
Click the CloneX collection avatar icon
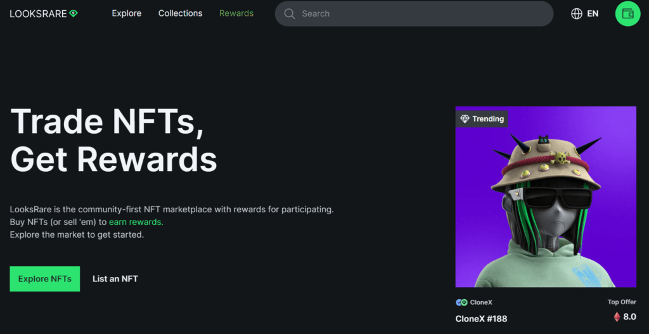(458, 302)
